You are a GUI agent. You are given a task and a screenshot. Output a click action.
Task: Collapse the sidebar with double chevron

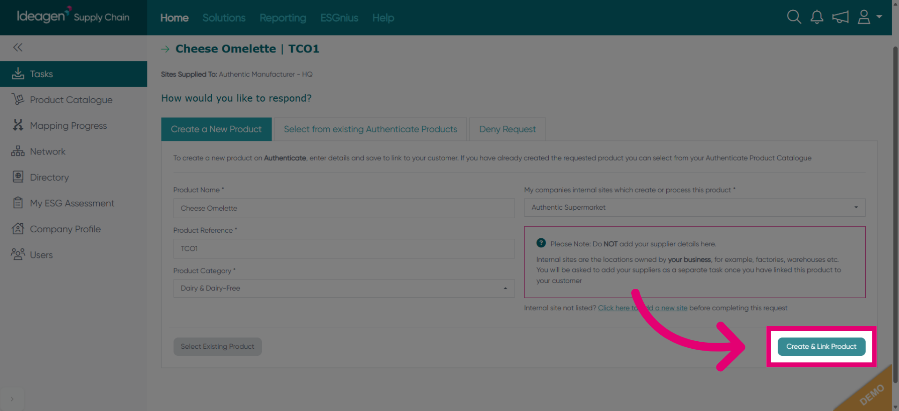pyautogui.click(x=18, y=47)
